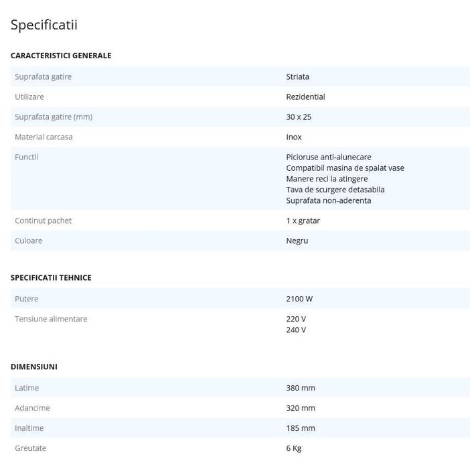Click the Specificatii Tehnice section header
Image resolution: width=470 pixels, height=469 pixels.
tap(51, 278)
